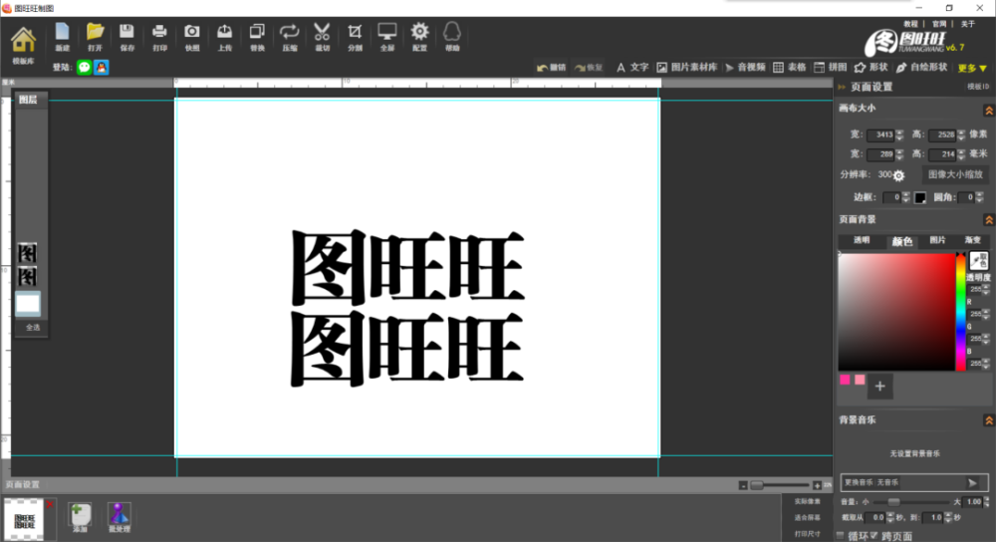Open the 替换 replace tool
996x542 pixels.
tap(257, 37)
